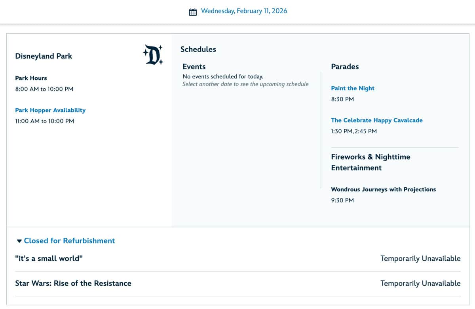Click Temporarily Unavailable next to small world
Screen dimensions: 475x309
pos(420,258)
